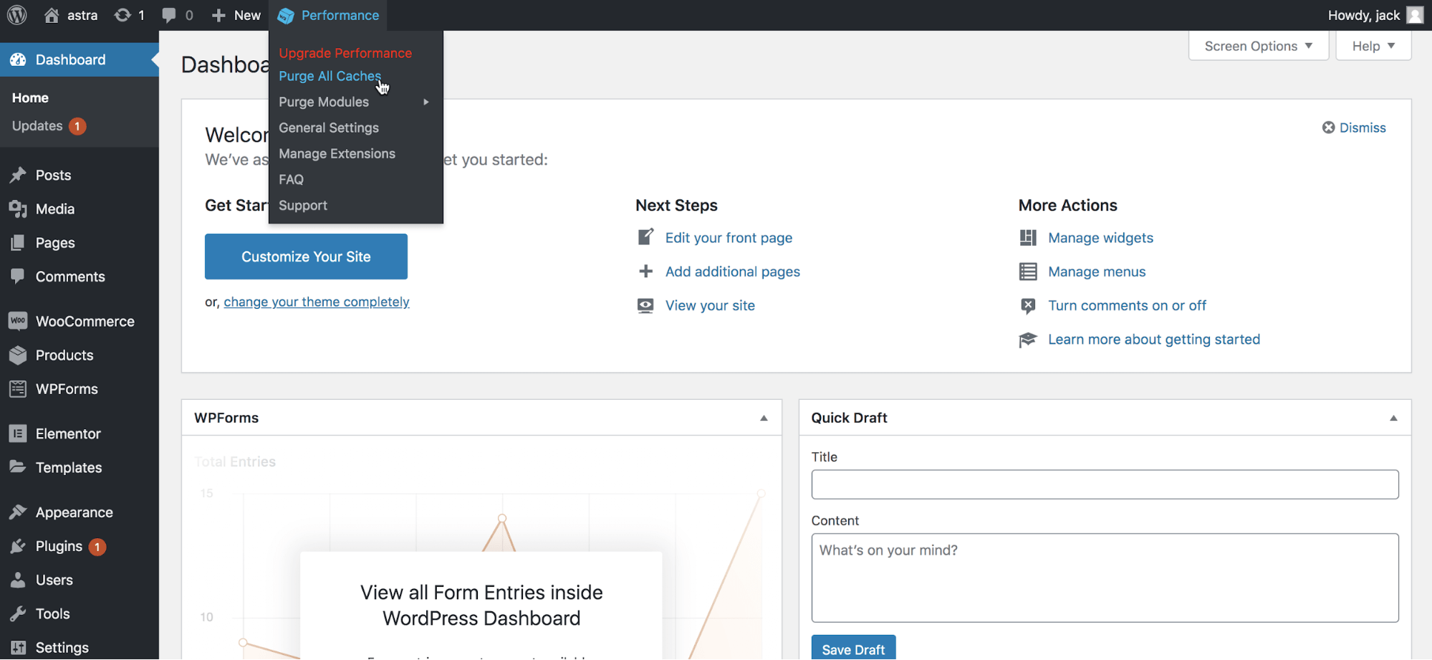Click the Dashboard gauge icon in sidebar
The width and height of the screenshot is (1432, 660).
[x=18, y=59]
